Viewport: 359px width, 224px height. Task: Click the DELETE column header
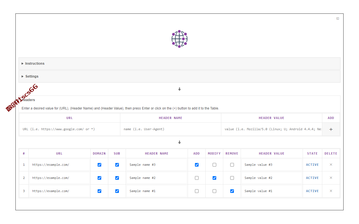(331, 153)
